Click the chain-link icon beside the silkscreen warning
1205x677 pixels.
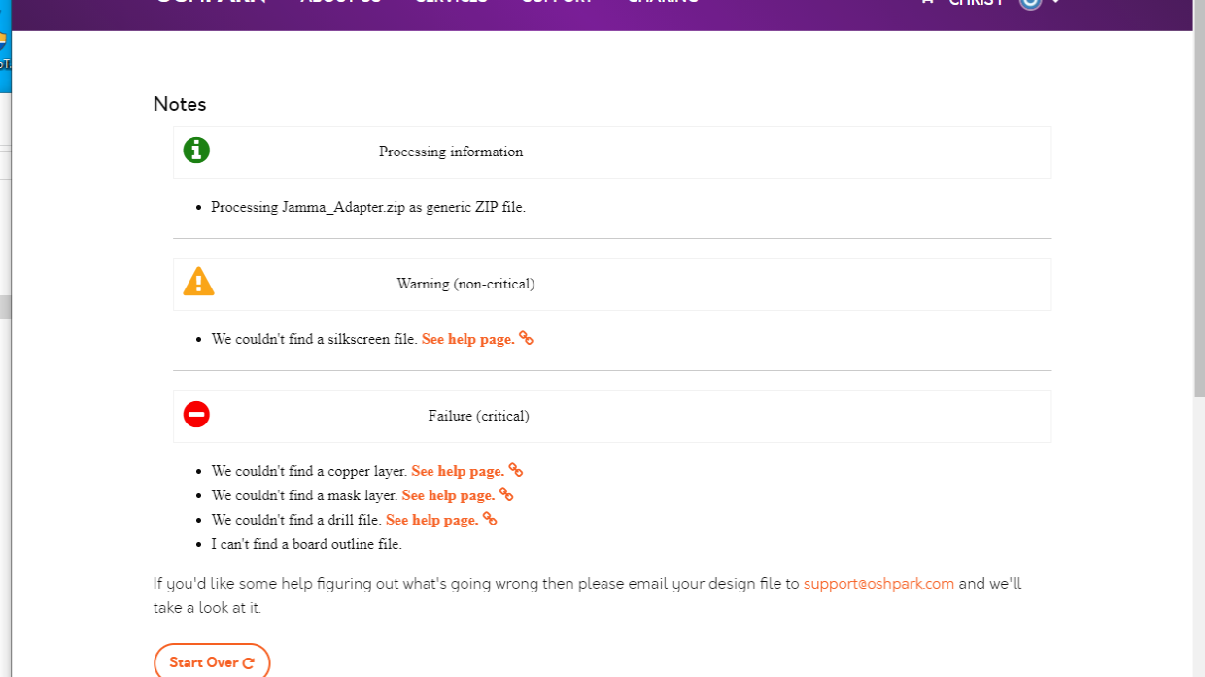pos(526,338)
